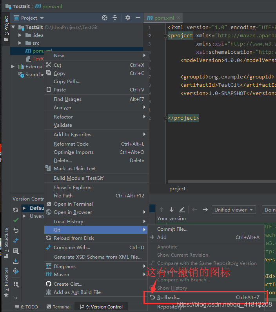
Task: Select Reformat Code
Action: [96, 144]
